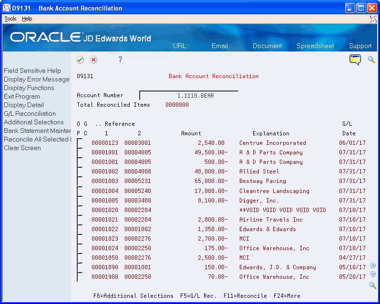380x304 pixels.
Task: Choose Exit Program in the sidebar
Action: coord(22,96)
